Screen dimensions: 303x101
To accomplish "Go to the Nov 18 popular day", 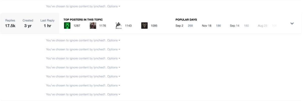I will (207, 26).
